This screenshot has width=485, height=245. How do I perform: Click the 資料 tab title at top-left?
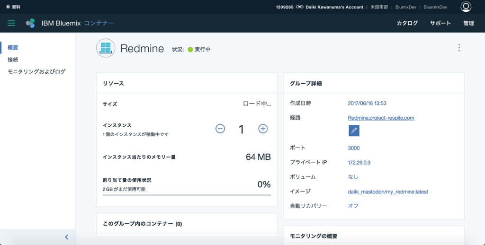16,7
